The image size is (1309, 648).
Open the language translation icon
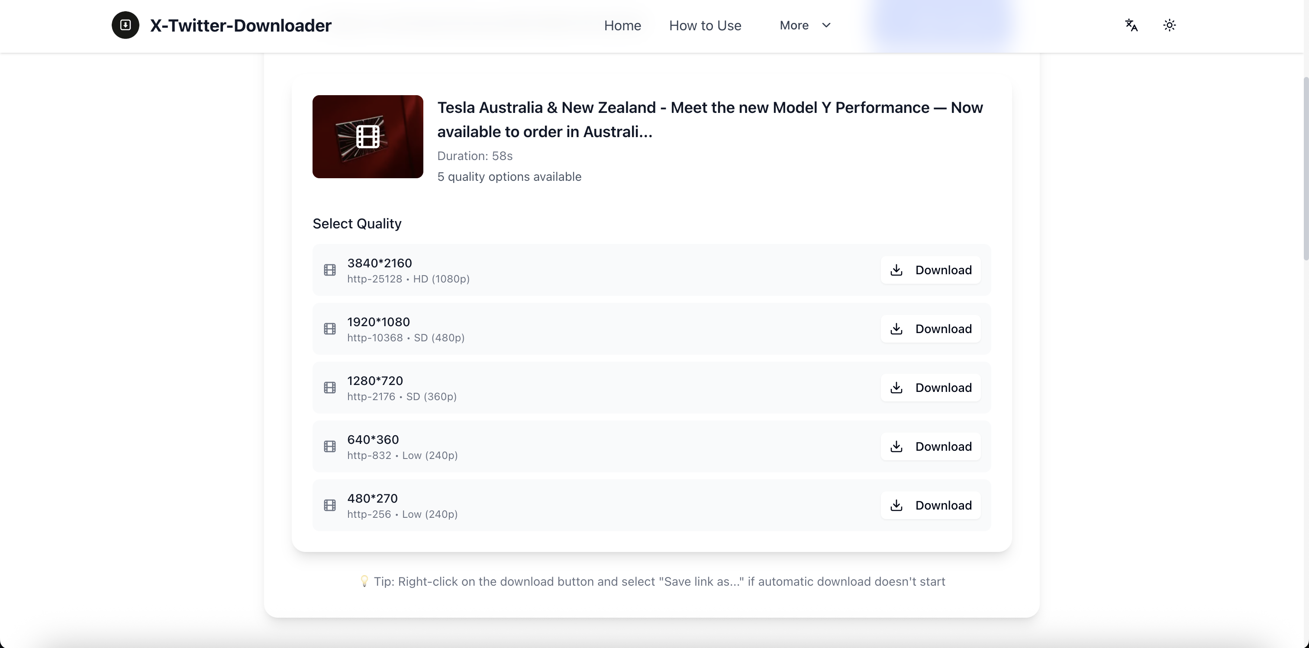[x=1131, y=25]
